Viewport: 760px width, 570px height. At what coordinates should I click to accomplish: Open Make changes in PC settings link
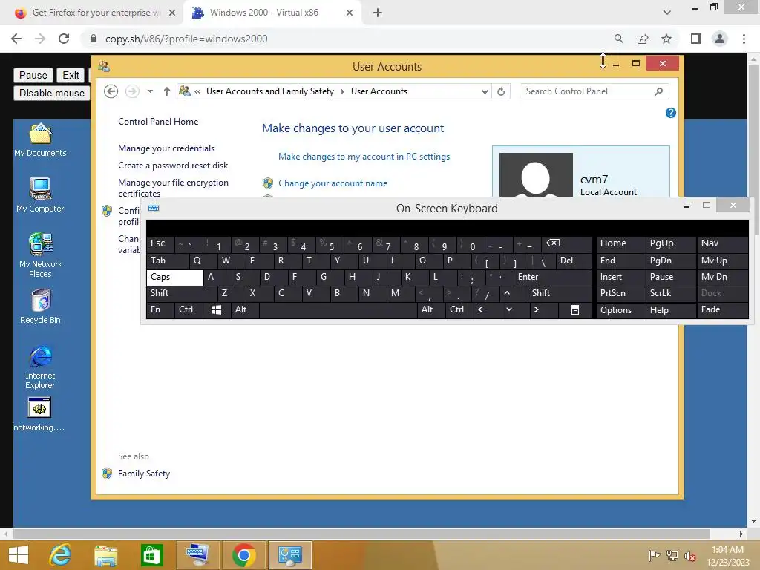coord(364,157)
